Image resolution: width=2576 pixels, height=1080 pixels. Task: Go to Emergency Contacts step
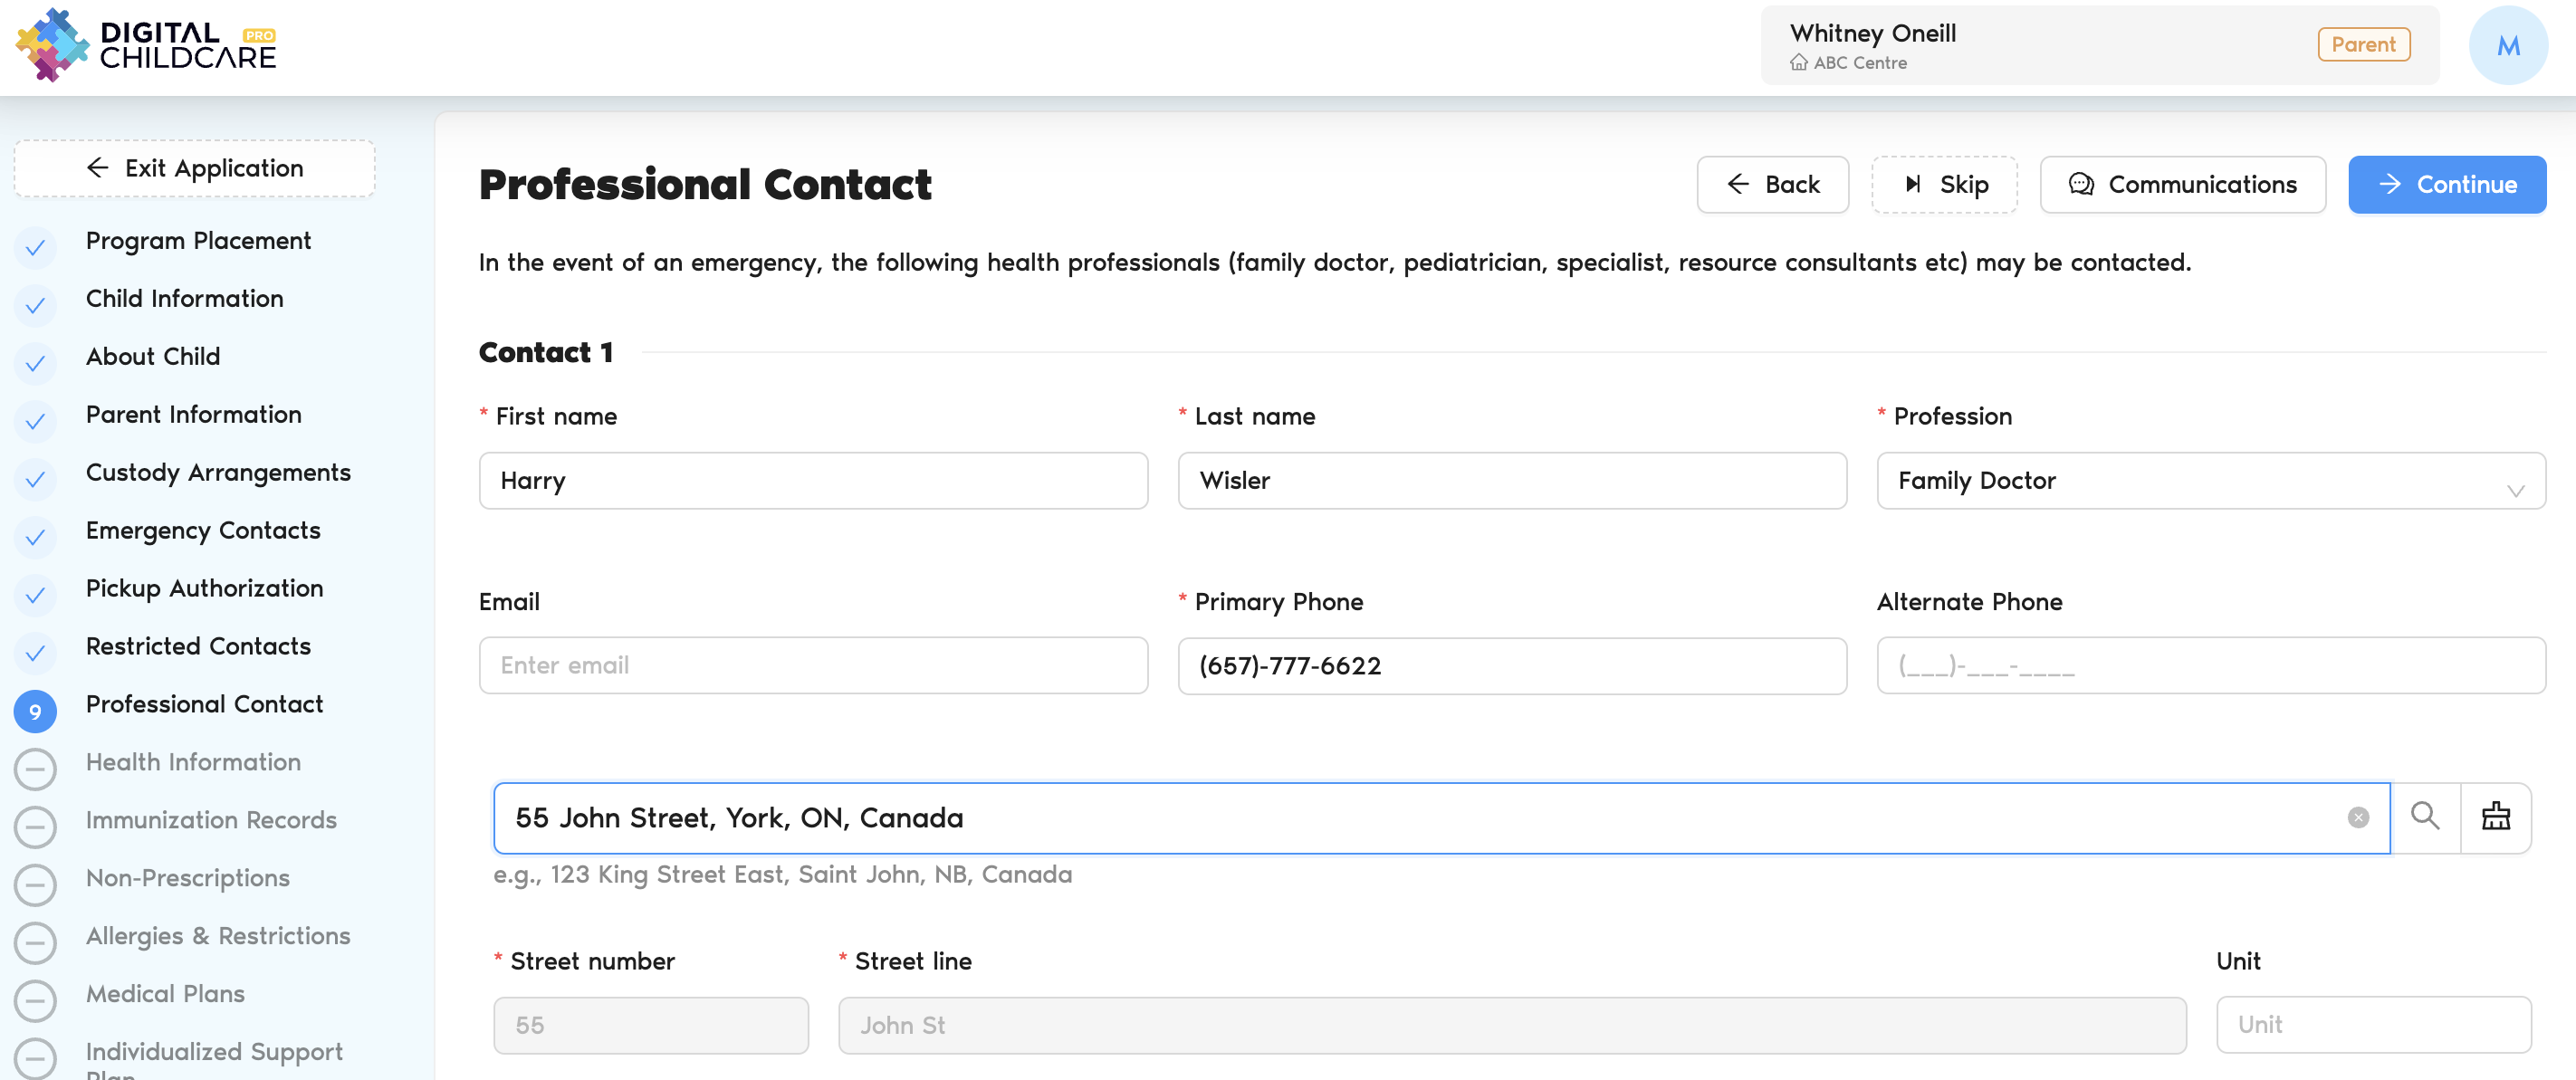tap(203, 530)
